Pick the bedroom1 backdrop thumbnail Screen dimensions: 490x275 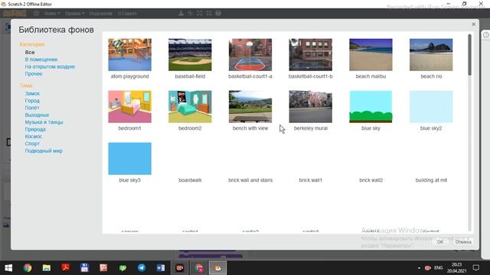(x=129, y=107)
